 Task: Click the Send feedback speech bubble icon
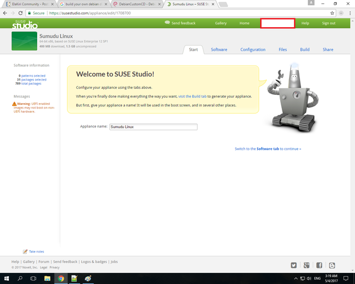pos(168,22)
